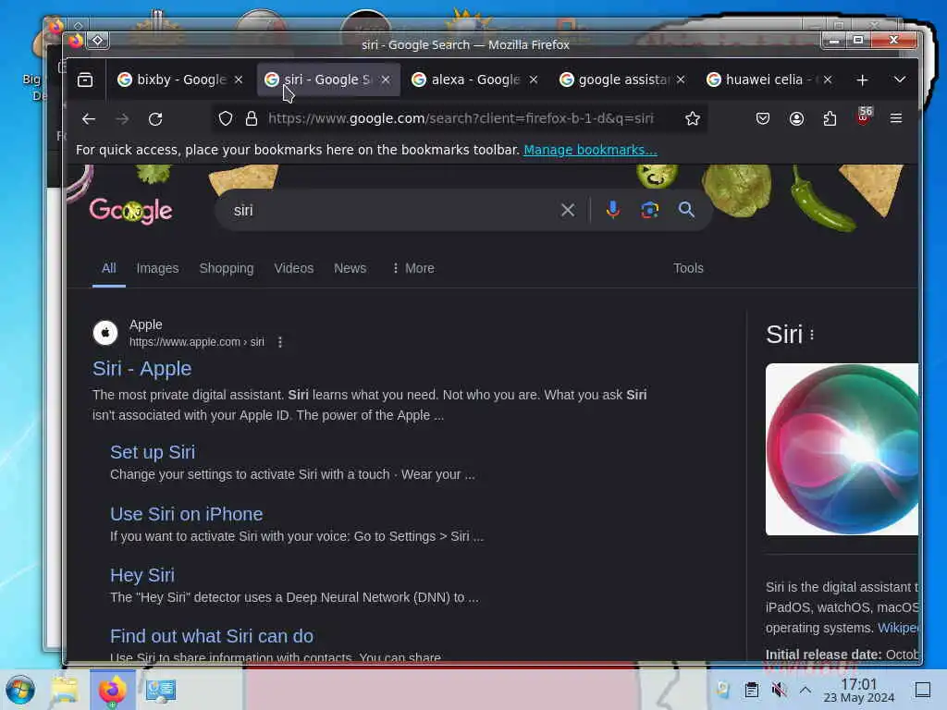Viewport: 947px width, 710px height.
Task: Focus the URL address bar
Action: tap(461, 118)
